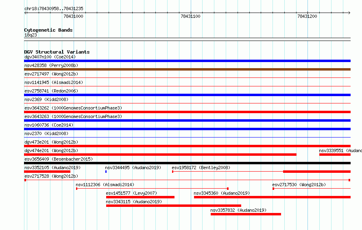Image resolution: width=362 pixels, height=230 pixels.
Task: Open nsv3345360 (Audano2019) label
Action: pyautogui.click(x=222, y=193)
